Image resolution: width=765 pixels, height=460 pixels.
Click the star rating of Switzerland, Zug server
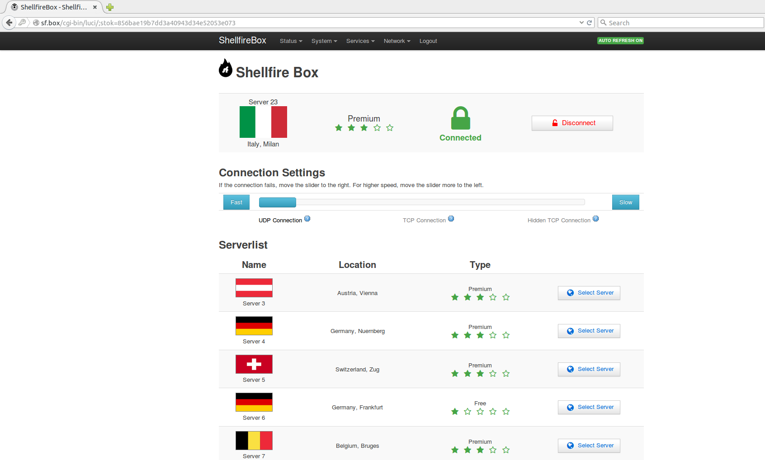pos(480,374)
